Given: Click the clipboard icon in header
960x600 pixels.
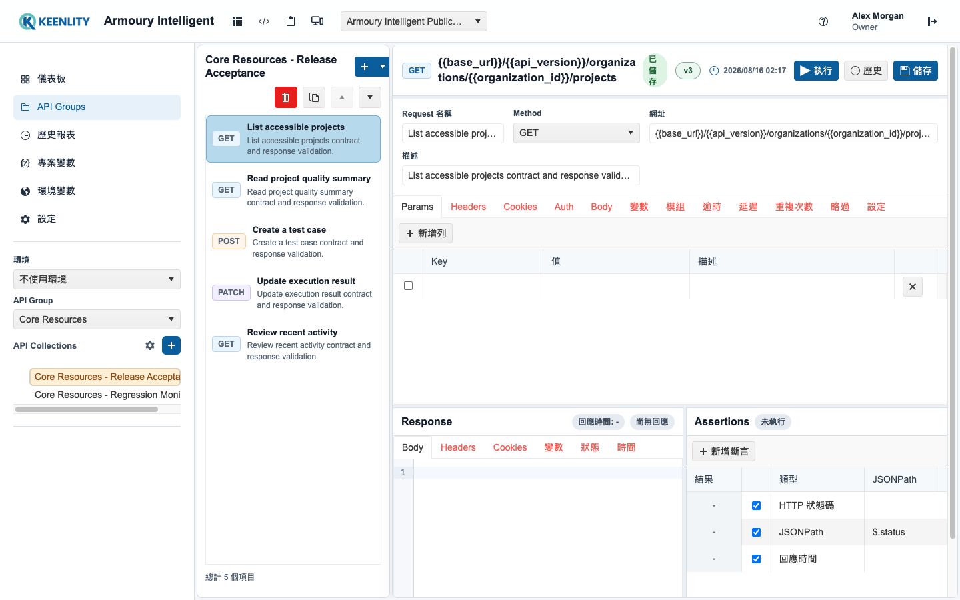Looking at the screenshot, I should click(291, 21).
